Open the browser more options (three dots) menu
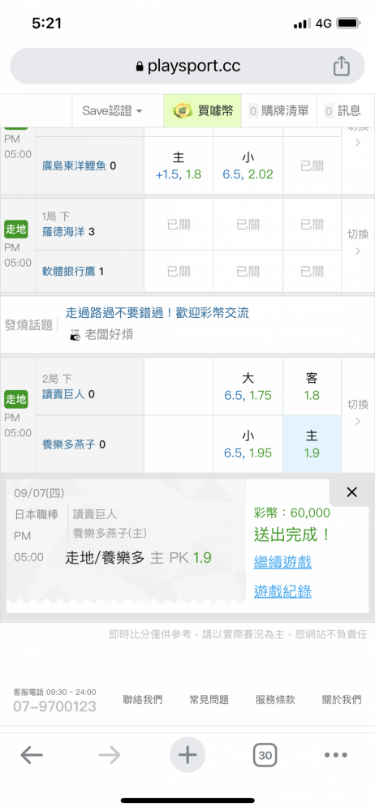375x811 pixels. pyautogui.click(x=336, y=755)
